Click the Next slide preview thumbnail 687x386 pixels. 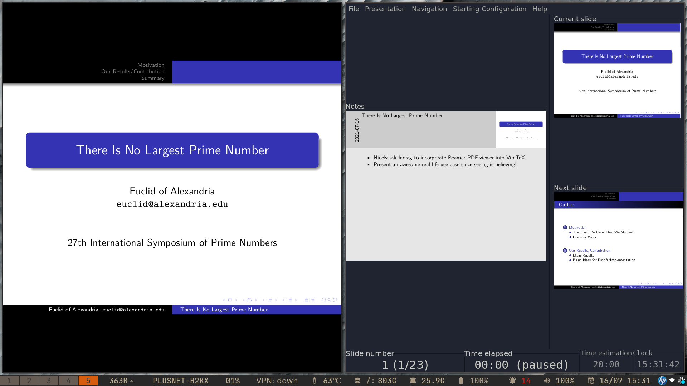(618, 240)
